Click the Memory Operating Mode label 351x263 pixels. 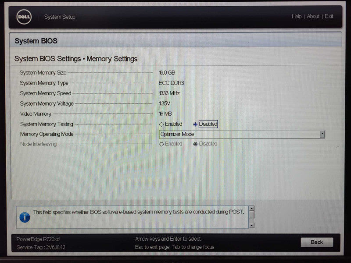pyautogui.click(x=47, y=134)
